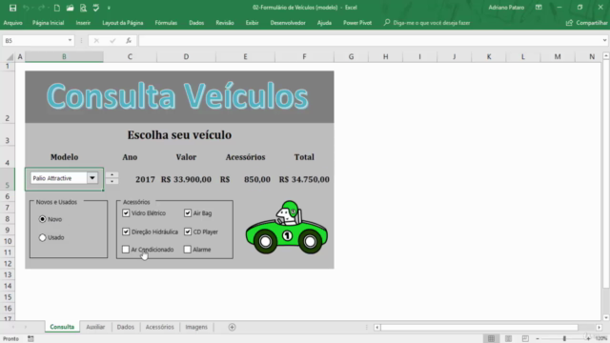The image size is (610, 343).
Task: Select column D header
Action: click(186, 57)
